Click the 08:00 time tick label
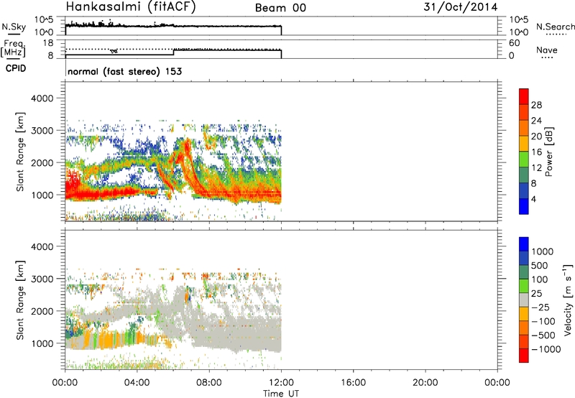 [x=209, y=383]
